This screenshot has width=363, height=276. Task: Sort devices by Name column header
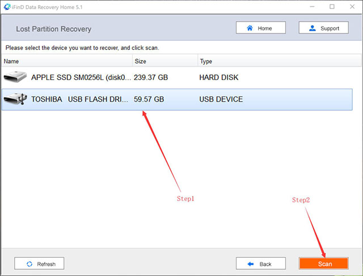click(67, 61)
